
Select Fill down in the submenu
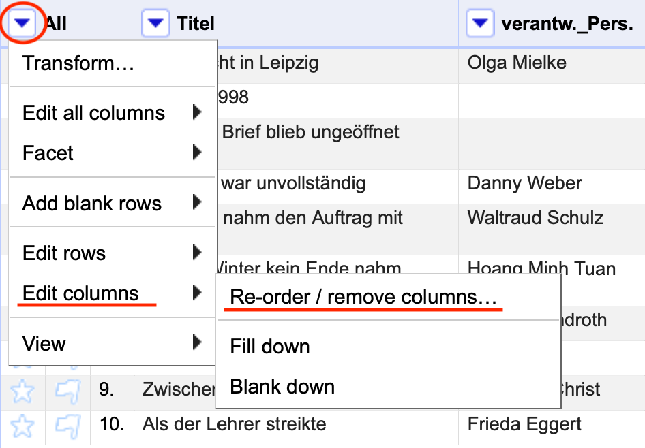point(270,347)
